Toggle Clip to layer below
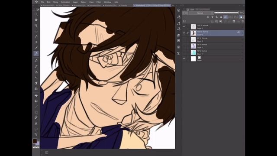 (208, 17)
